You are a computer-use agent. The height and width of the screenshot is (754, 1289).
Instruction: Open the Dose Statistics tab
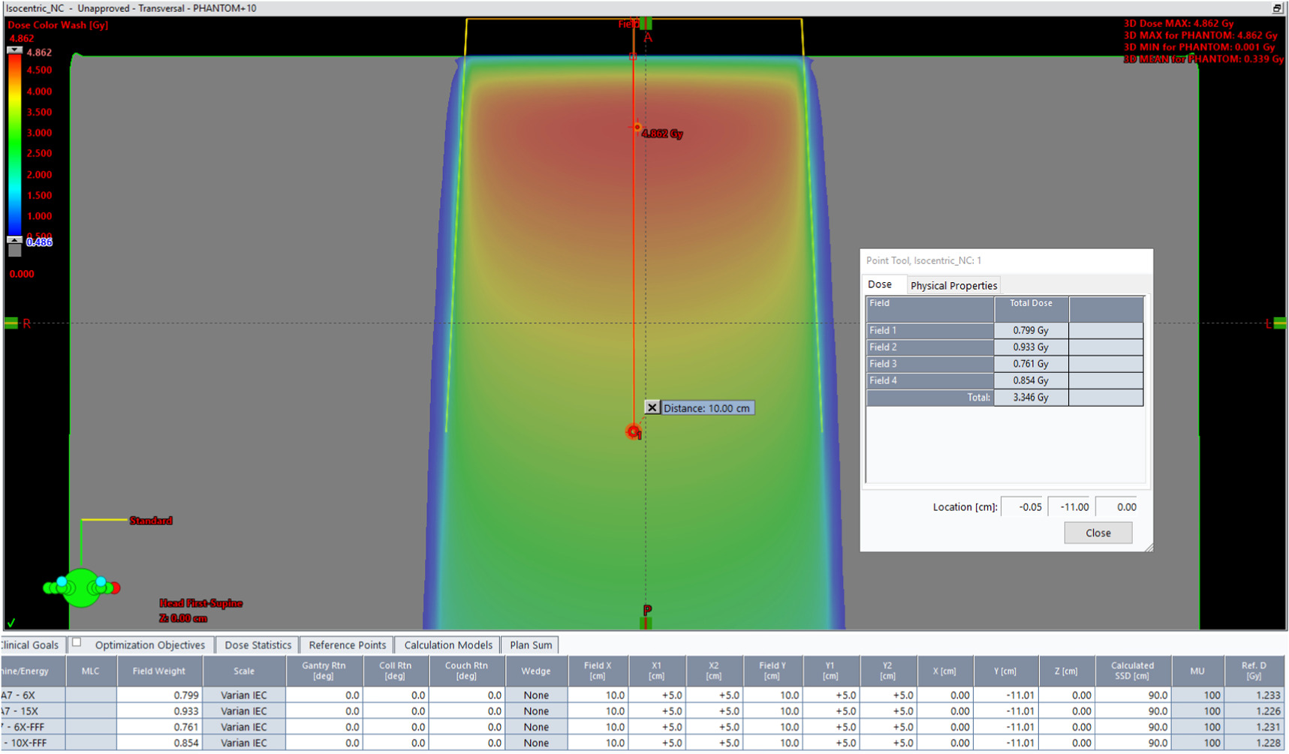pyautogui.click(x=257, y=645)
